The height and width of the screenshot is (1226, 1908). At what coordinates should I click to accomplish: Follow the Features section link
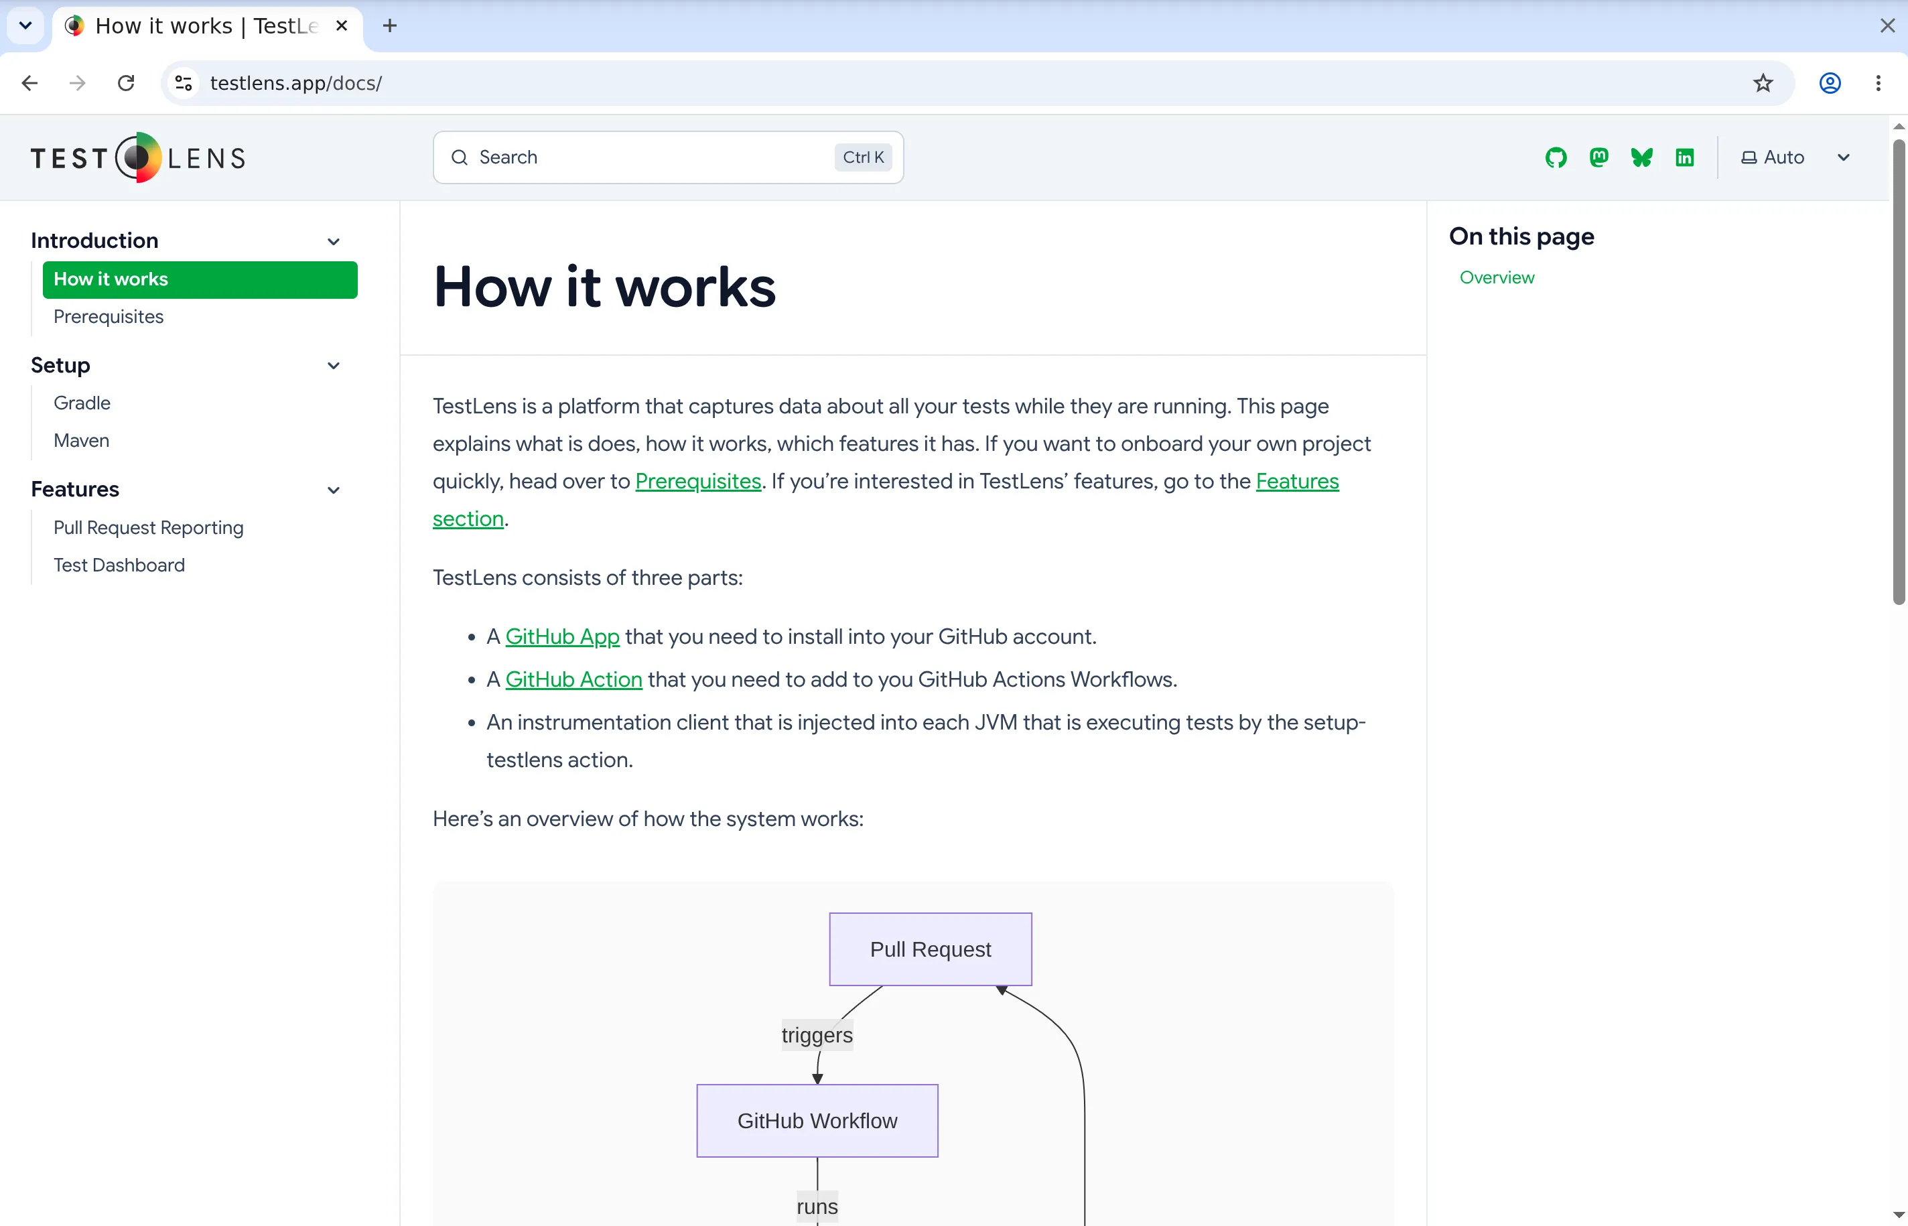pyautogui.click(x=1296, y=481)
